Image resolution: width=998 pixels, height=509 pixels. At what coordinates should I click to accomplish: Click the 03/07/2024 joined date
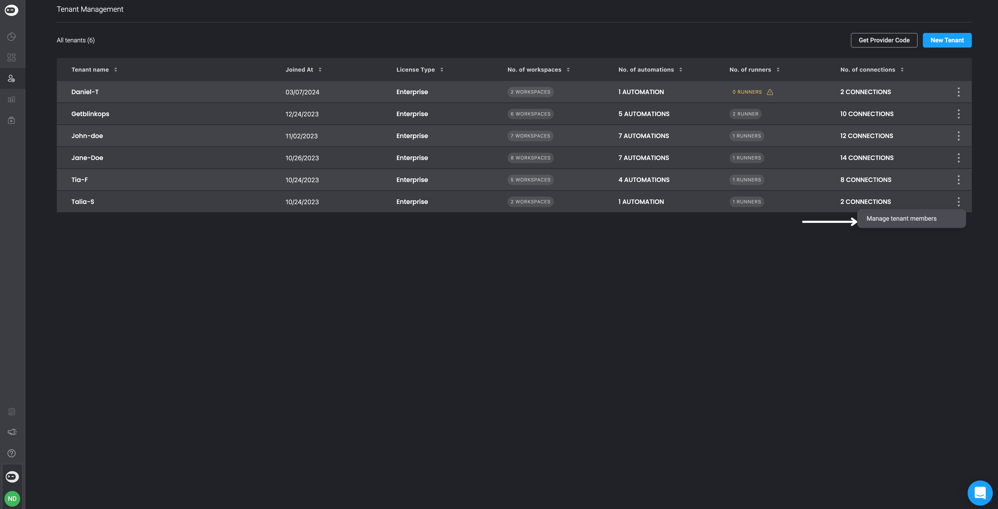(302, 92)
